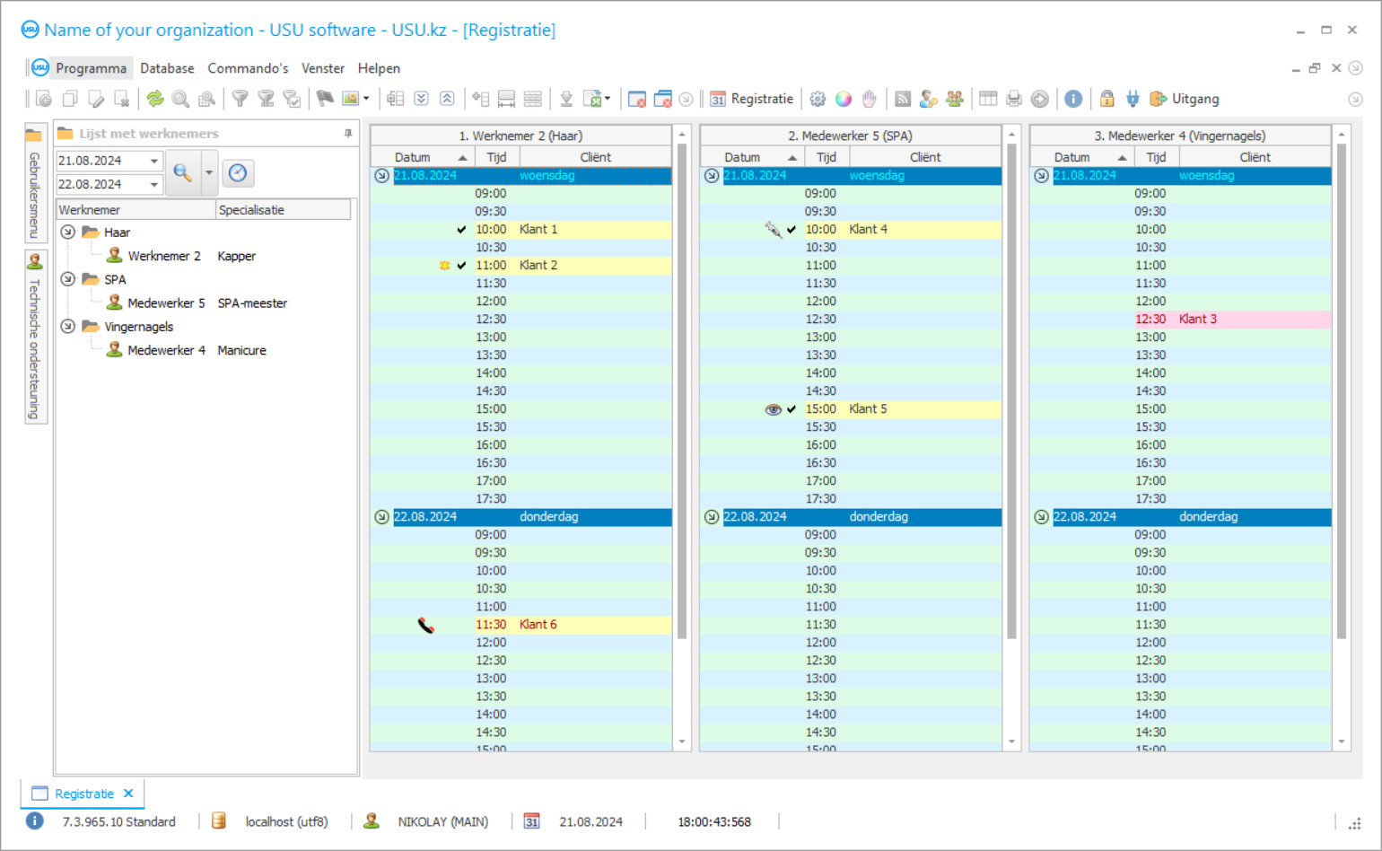The width and height of the screenshot is (1382, 851).
Task: Click the Registratie toolbar button
Action: (x=752, y=99)
